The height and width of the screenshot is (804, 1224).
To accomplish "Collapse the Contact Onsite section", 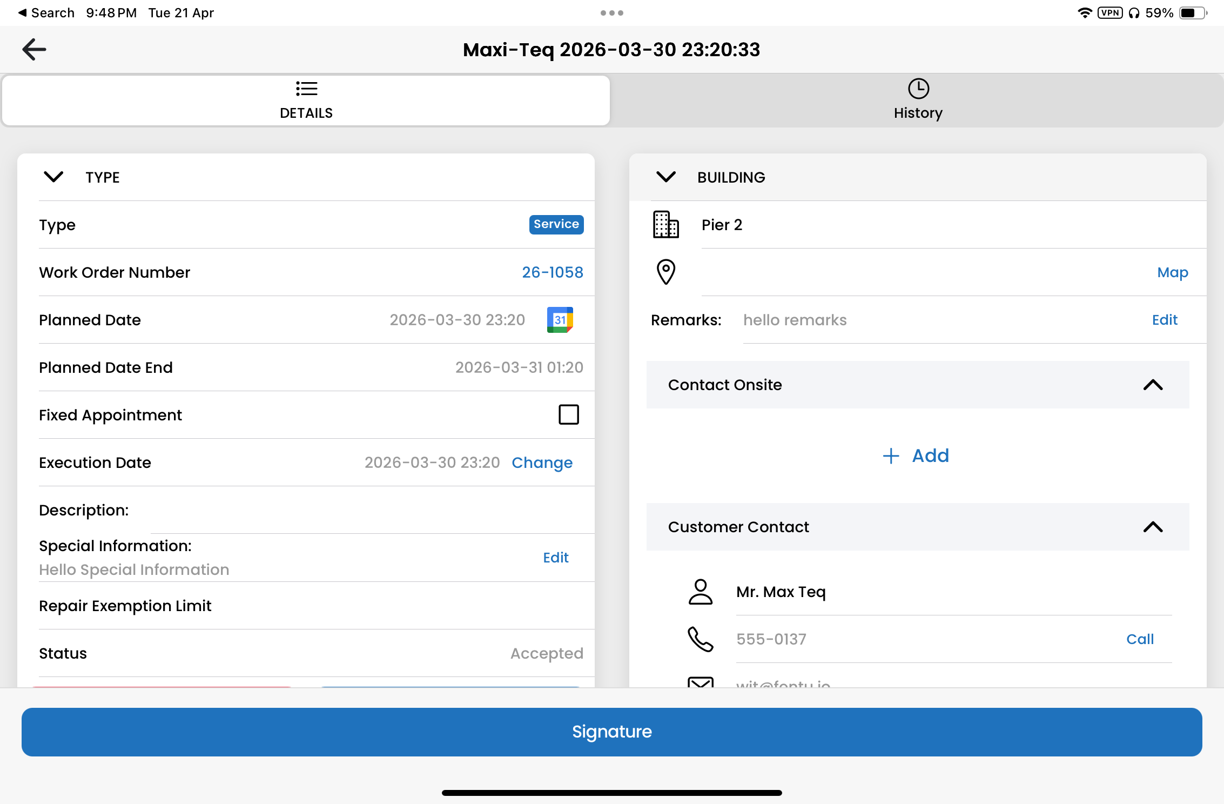I will pyautogui.click(x=1153, y=385).
